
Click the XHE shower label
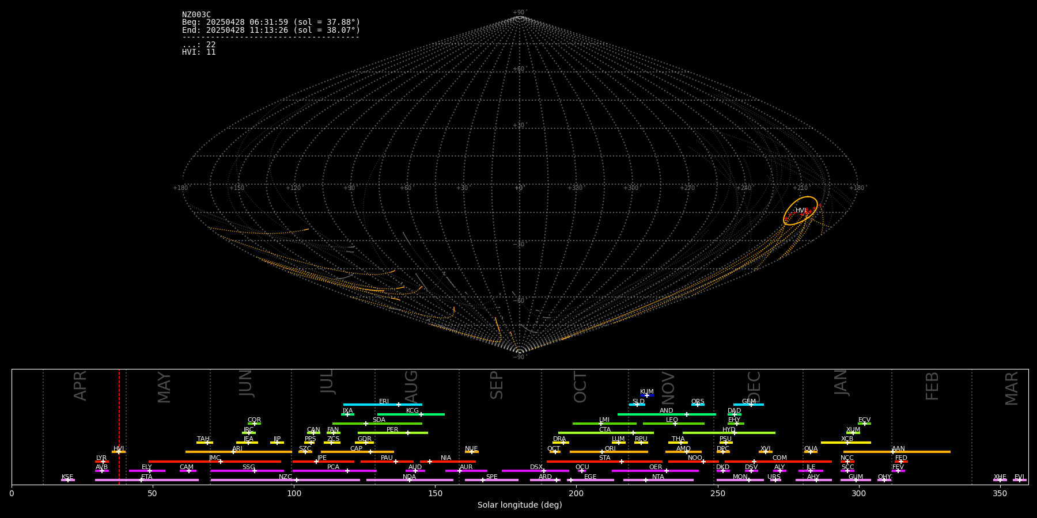coord(1000,477)
